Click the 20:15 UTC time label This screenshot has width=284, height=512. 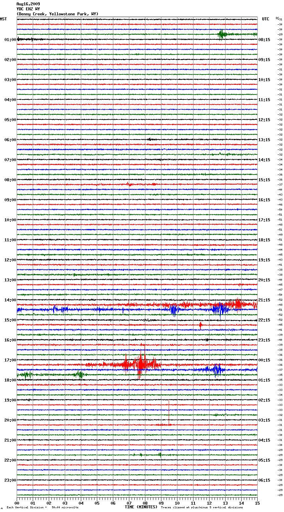pos(264,280)
